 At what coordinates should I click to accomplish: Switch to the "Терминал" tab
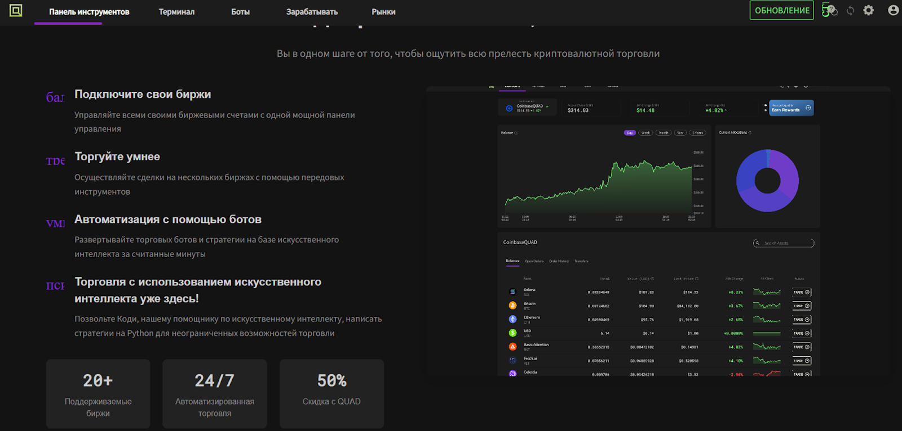pyautogui.click(x=176, y=12)
